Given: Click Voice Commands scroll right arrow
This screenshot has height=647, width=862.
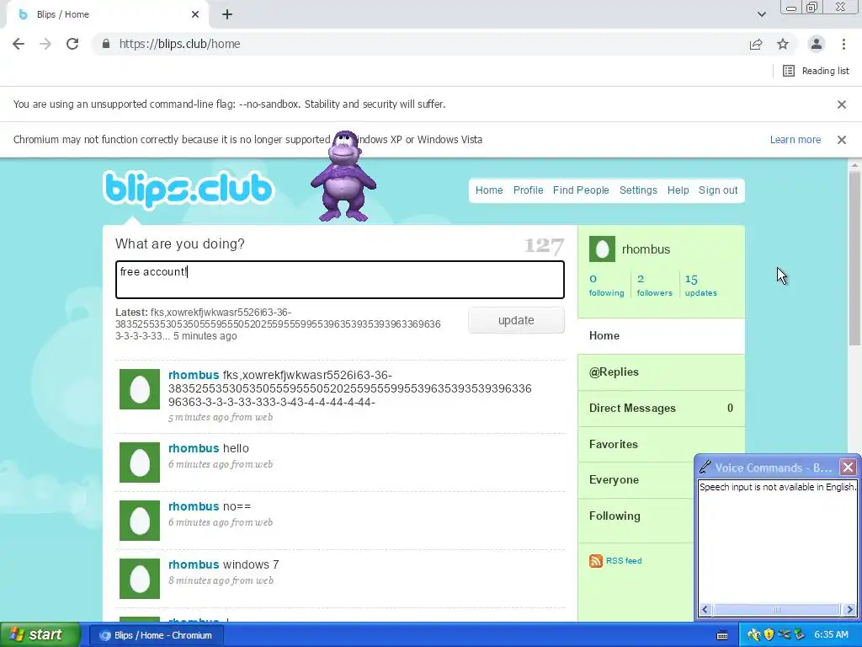Looking at the screenshot, I should (849, 609).
